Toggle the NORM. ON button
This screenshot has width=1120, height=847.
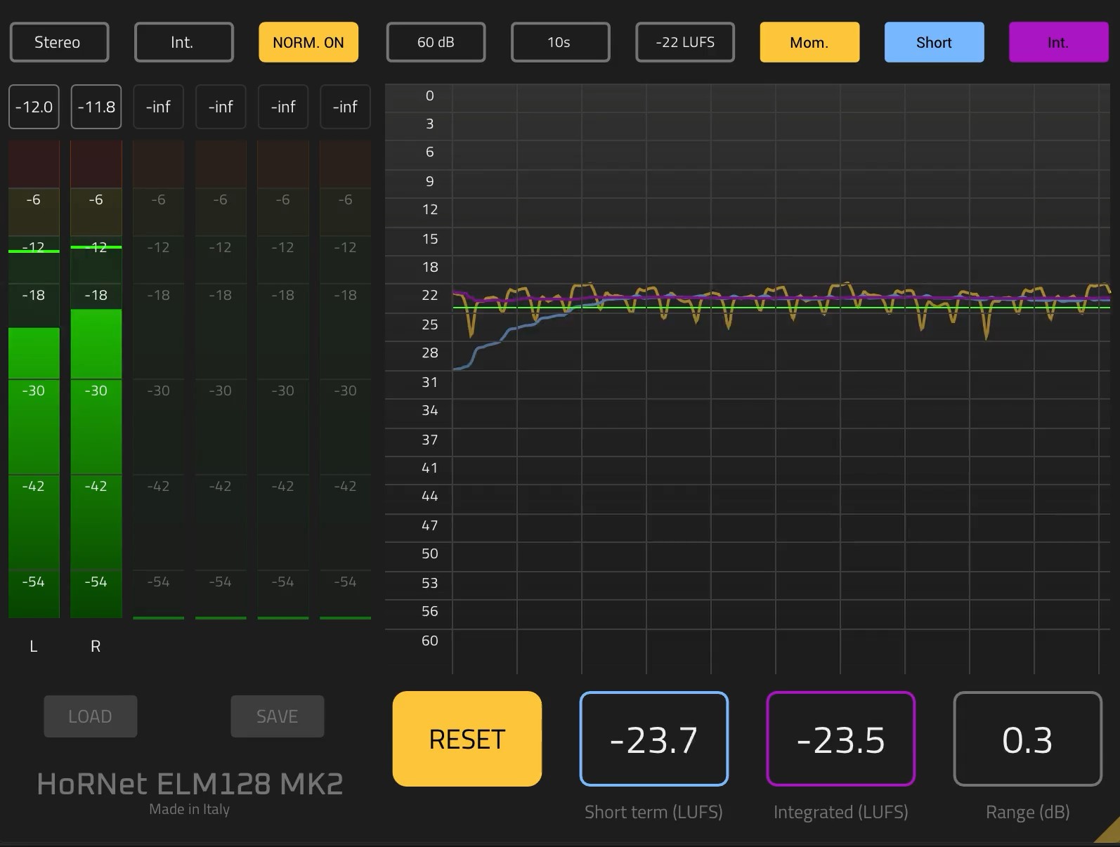(x=308, y=42)
